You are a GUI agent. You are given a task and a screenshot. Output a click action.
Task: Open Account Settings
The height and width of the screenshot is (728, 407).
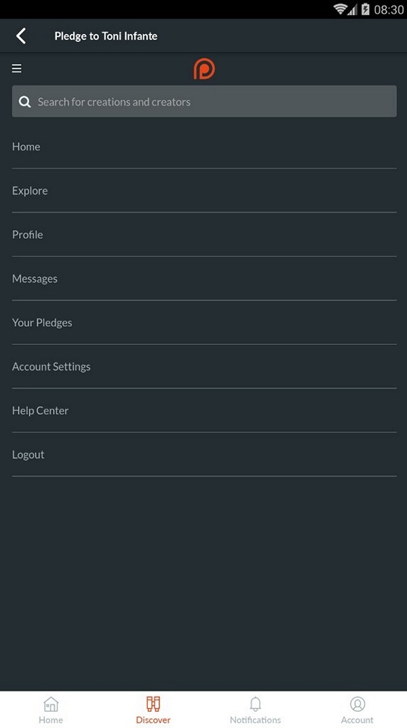point(204,367)
